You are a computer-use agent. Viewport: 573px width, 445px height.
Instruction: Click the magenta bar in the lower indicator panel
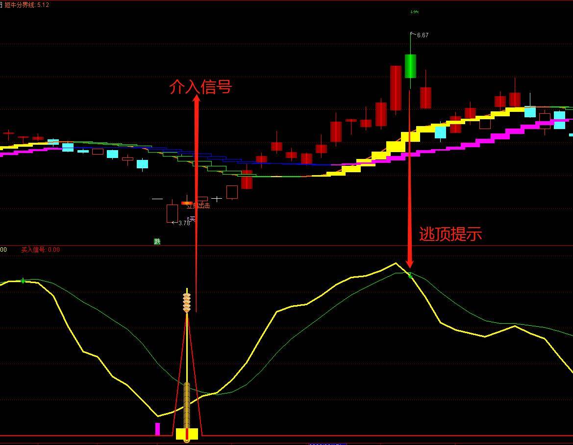[x=157, y=429]
